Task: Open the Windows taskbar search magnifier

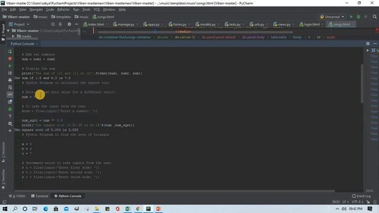Action: (x=15, y=209)
